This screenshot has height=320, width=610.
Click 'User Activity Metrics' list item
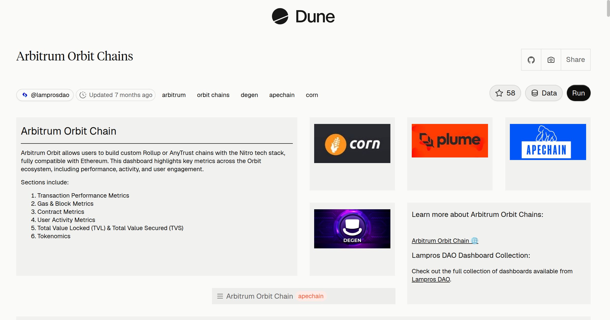(x=66, y=220)
